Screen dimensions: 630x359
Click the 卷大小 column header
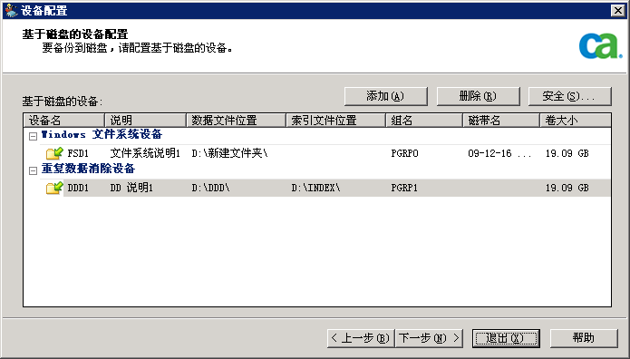coord(576,121)
